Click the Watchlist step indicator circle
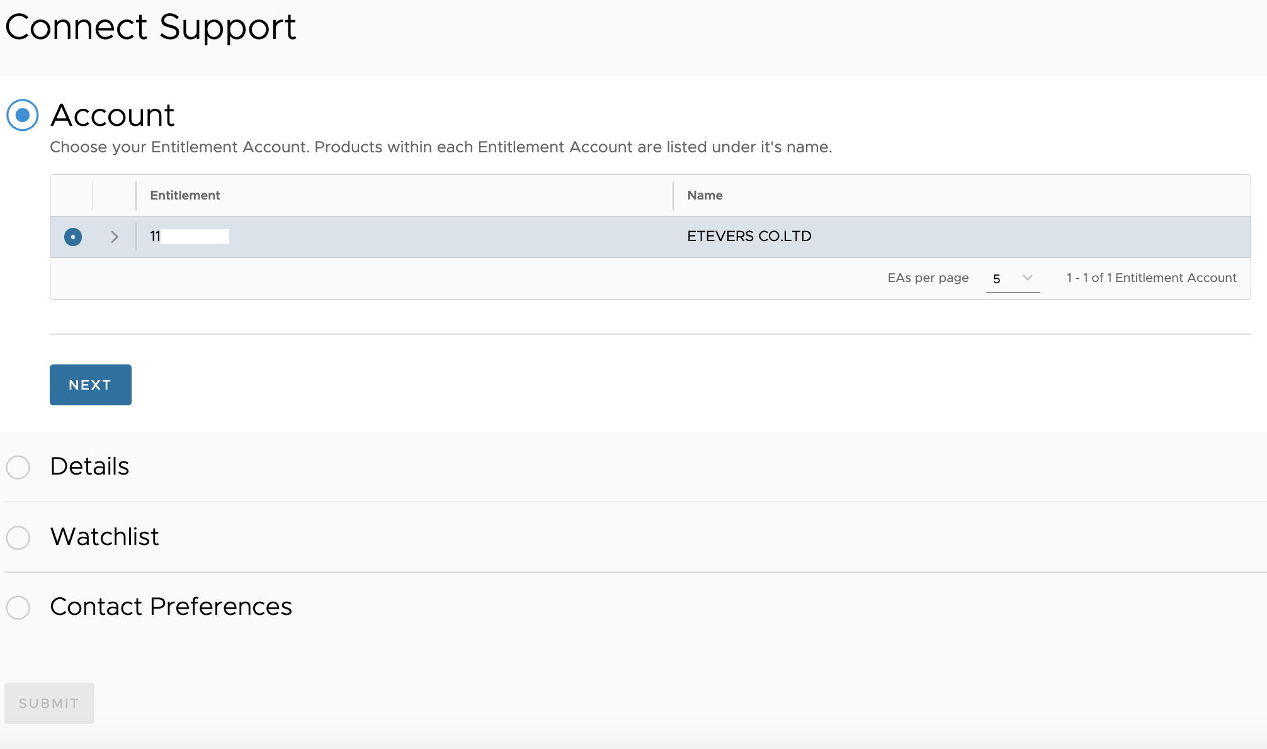The height and width of the screenshot is (749, 1267). point(18,538)
